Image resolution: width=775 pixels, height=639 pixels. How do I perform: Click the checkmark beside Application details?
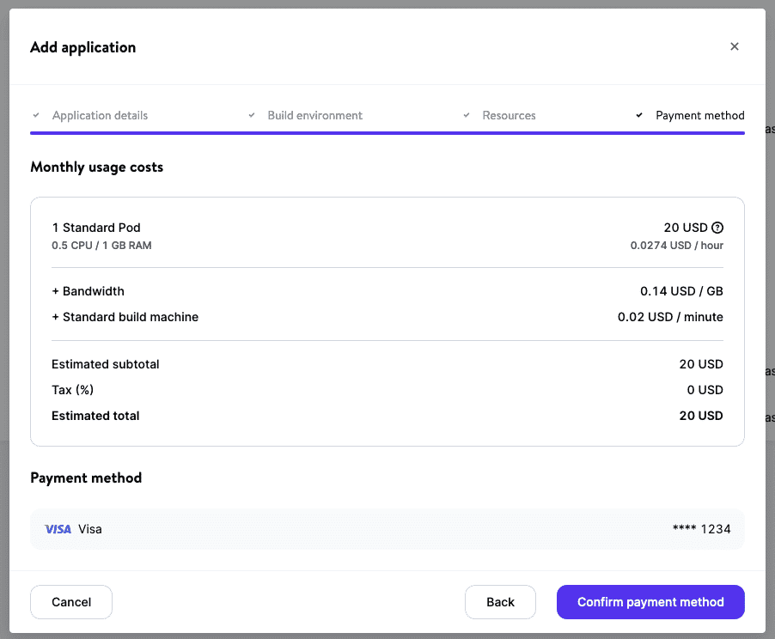point(36,115)
